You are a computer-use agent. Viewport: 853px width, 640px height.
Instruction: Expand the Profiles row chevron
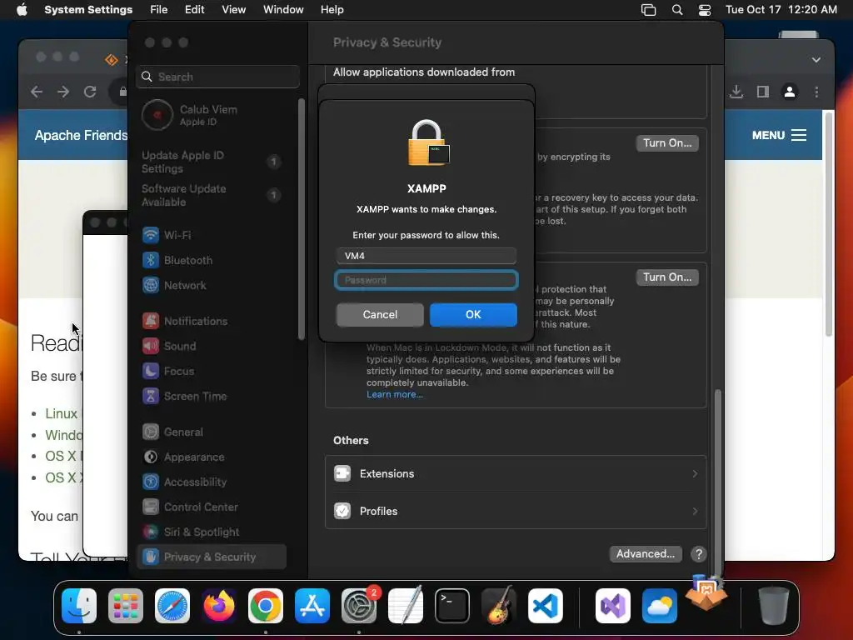click(695, 511)
